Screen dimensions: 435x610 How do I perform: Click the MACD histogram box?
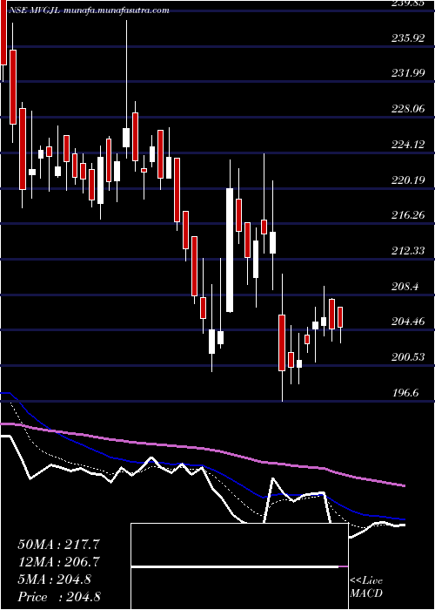coord(239,566)
